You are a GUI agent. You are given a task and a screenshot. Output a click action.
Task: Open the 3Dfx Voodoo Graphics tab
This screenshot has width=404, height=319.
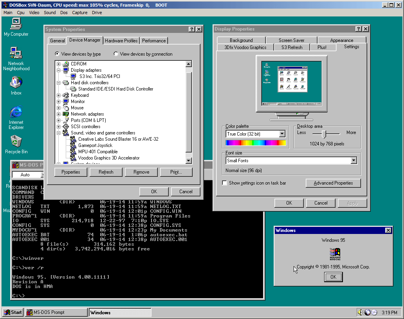coord(245,47)
